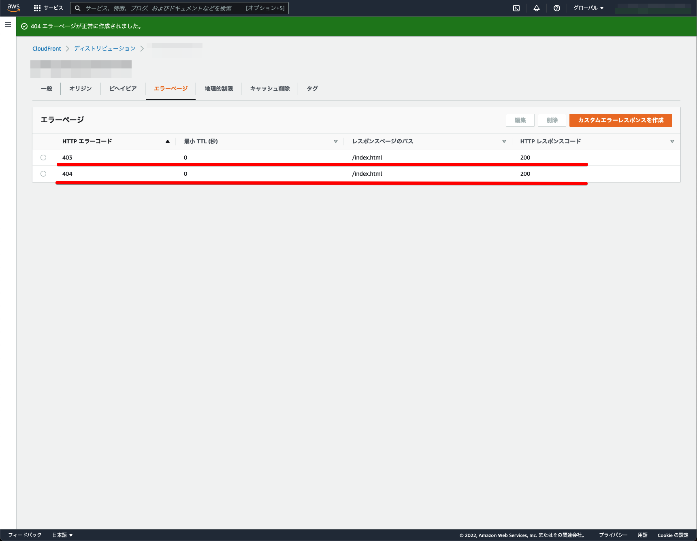Click /index.html path in 403 row
The width and height of the screenshot is (697, 541).
(367, 158)
